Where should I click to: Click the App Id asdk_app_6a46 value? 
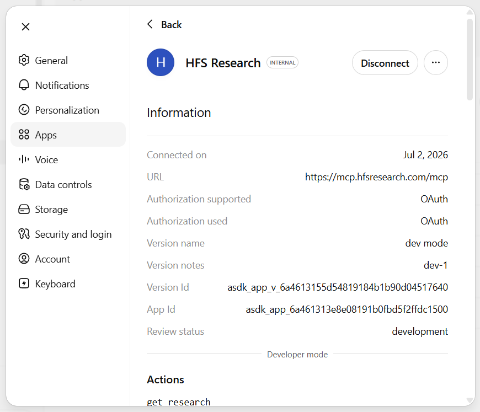pos(347,309)
